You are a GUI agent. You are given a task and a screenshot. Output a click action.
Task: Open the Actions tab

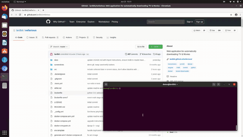pos(67,37)
